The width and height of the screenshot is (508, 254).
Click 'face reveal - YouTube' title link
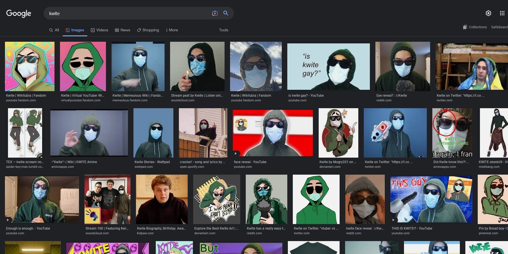click(250, 162)
